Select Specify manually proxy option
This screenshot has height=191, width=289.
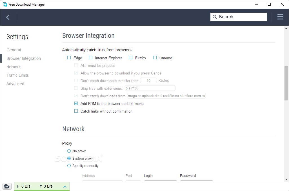pos(69,166)
